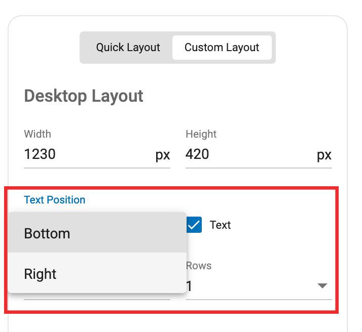This screenshot has height=332, width=362.
Task: Click the px unit in Height field
Action: pyautogui.click(x=324, y=155)
